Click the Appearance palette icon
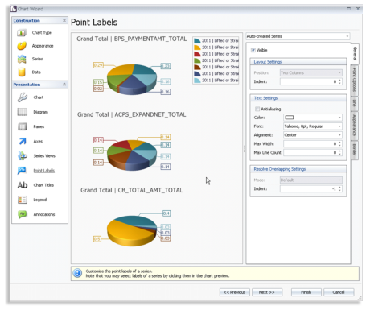 (x=22, y=46)
